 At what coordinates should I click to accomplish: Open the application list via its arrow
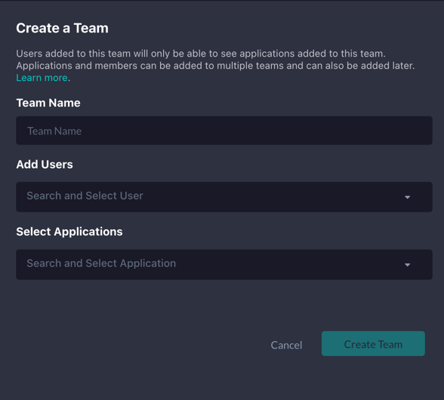click(x=407, y=265)
